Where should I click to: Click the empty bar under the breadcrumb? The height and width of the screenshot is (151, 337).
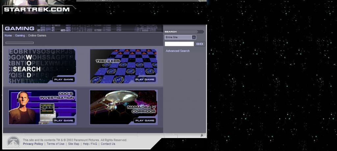click(19, 43)
